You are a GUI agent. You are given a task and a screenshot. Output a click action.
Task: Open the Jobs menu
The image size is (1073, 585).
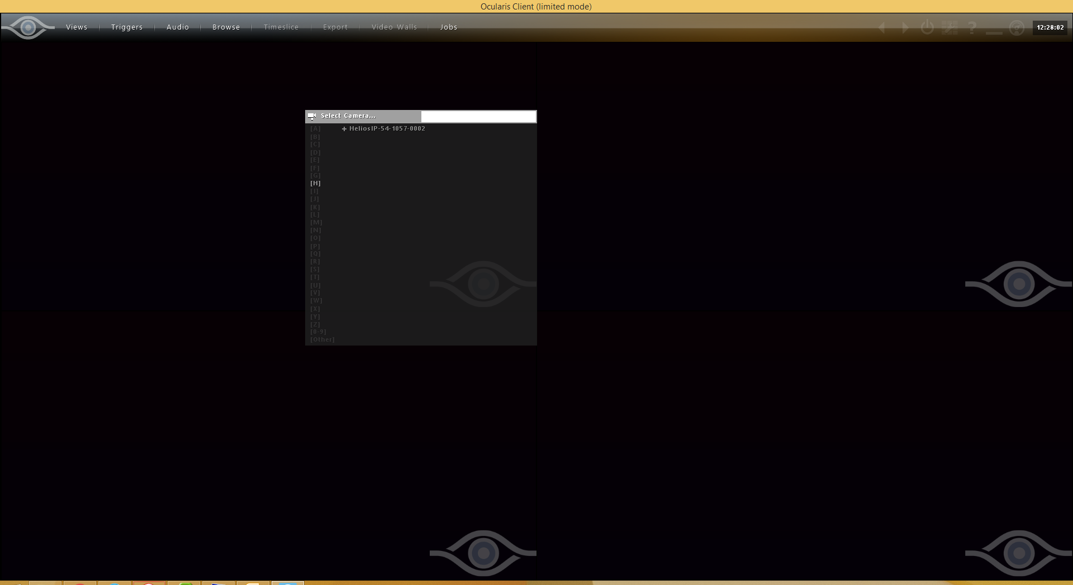[x=449, y=27]
